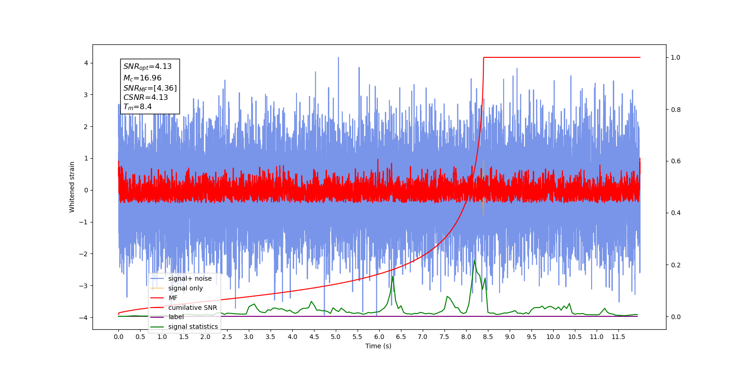The image size is (740, 370).
Task: Click the 4.5 tick on time axis
Action: (x=314, y=337)
